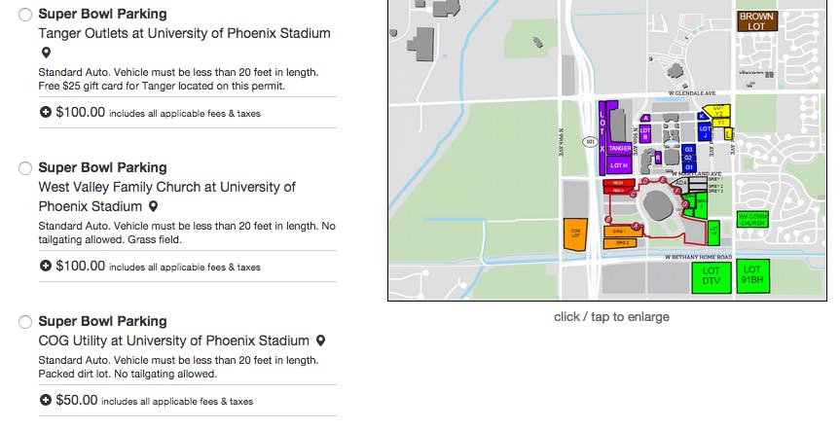Expand the Tanger Outlets $100.00 fee details
The width and height of the screenshot is (840, 429).
pos(46,112)
